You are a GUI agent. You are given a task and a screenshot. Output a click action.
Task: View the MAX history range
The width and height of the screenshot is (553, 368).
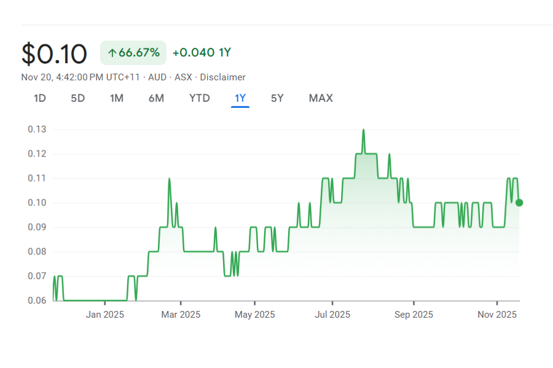pyautogui.click(x=321, y=98)
